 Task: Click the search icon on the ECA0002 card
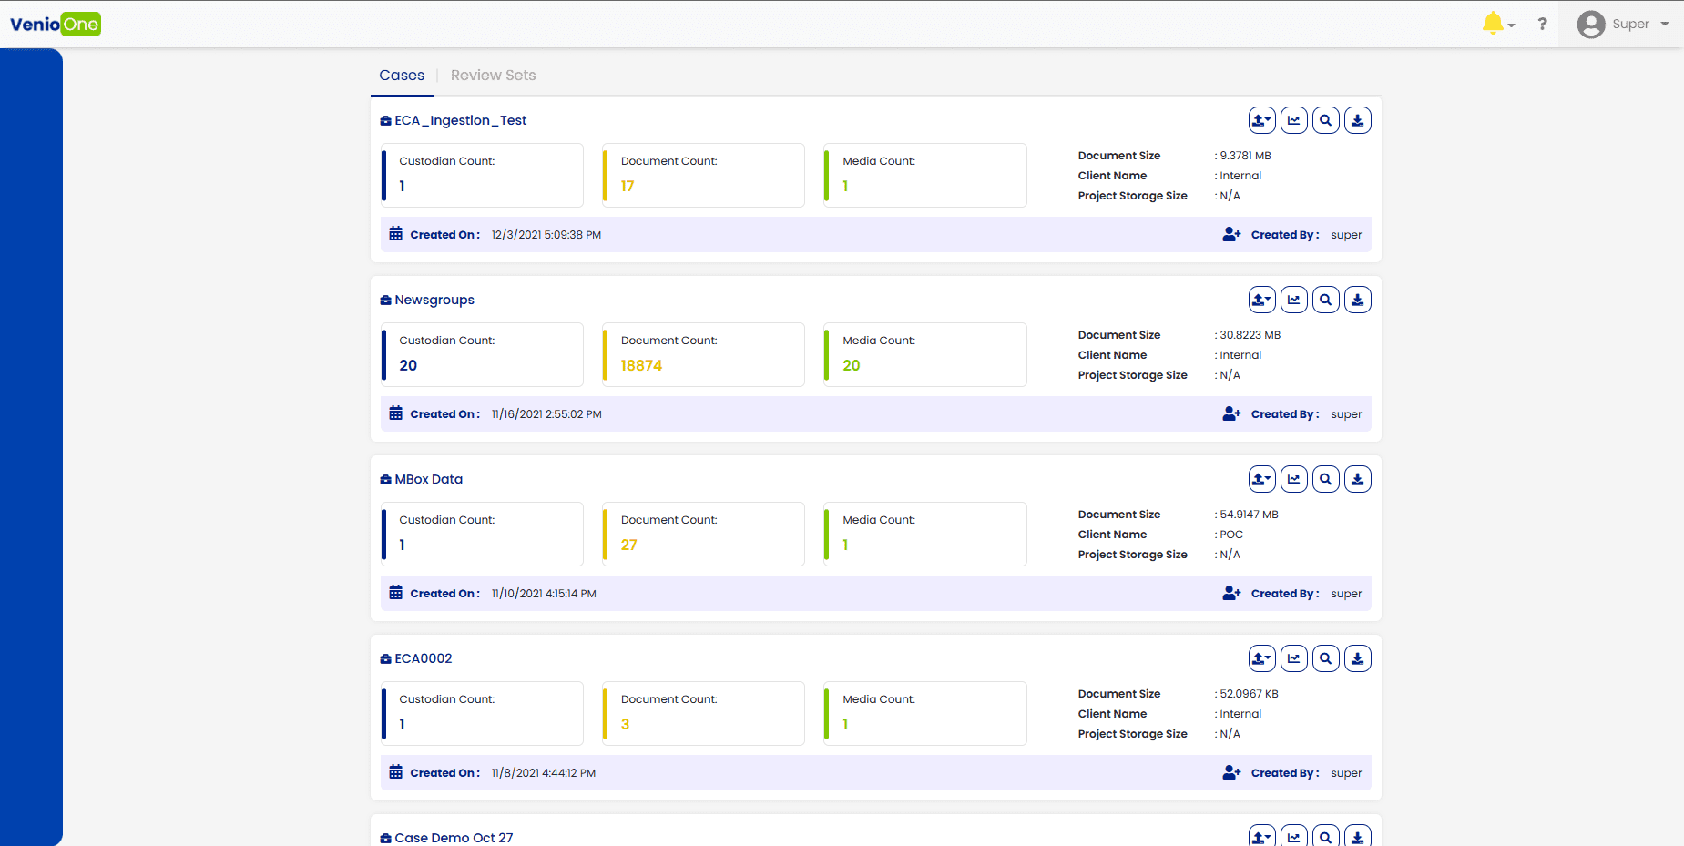[1325, 658]
